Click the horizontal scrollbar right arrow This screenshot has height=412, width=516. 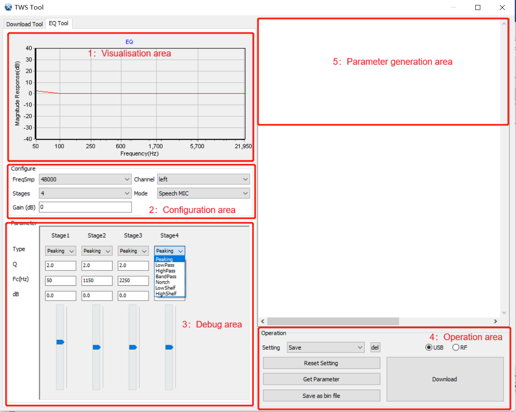point(495,321)
